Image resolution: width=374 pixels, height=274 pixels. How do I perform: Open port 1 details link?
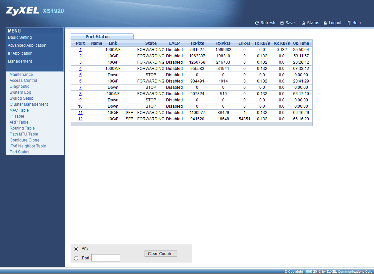[80, 50]
